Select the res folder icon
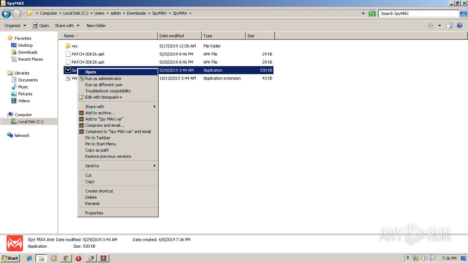 (x=68, y=46)
